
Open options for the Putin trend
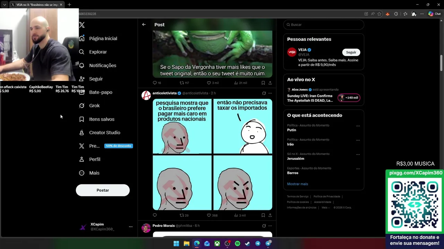pyautogui.click(x=358, y=126)
